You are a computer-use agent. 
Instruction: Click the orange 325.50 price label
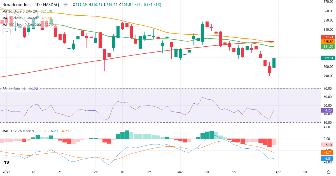click(328, 42)
